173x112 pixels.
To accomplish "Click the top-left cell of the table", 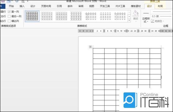I will (99, 51).
